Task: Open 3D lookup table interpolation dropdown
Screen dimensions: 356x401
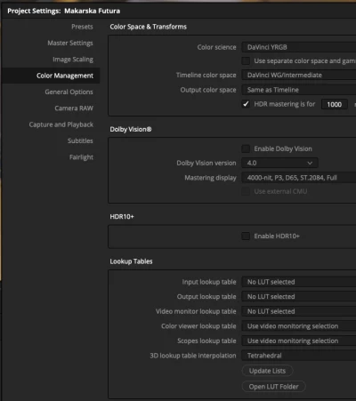Action: [x=299, y=356]
